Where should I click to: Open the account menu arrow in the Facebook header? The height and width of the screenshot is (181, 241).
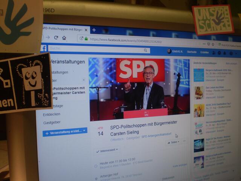(x=236, y=54)
